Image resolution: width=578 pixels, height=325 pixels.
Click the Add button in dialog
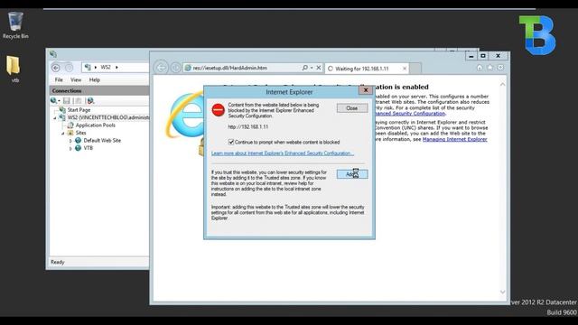coord(352,174)
